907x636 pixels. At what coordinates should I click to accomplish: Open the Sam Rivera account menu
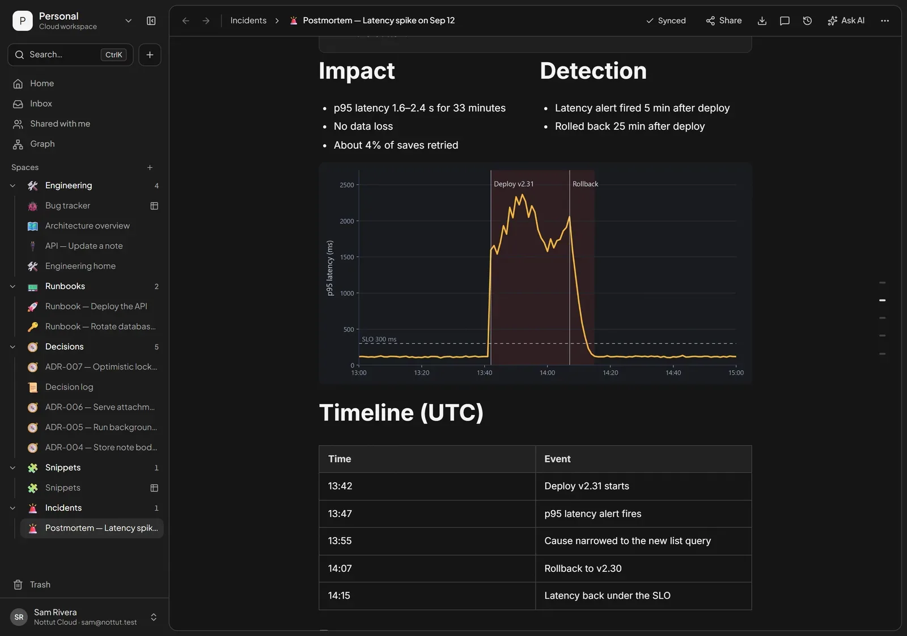[84, 617]
